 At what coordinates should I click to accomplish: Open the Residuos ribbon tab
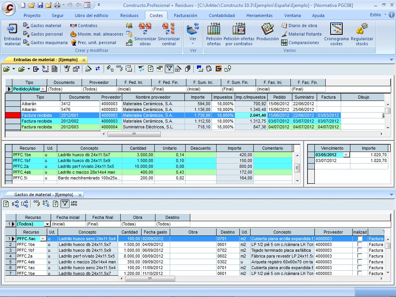[129, 15]
